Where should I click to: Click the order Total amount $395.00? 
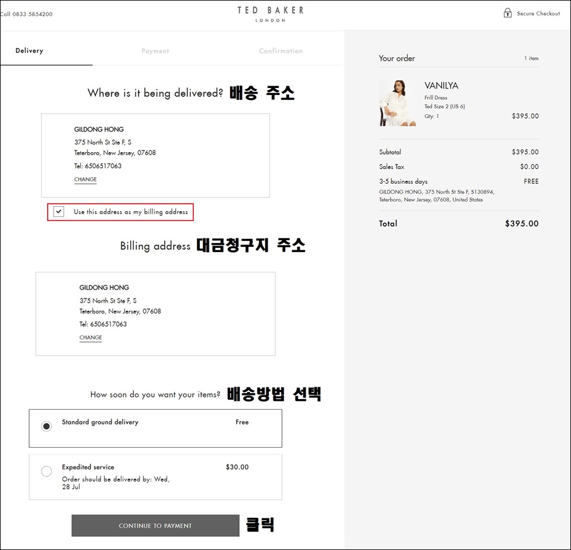click(522, 224)
